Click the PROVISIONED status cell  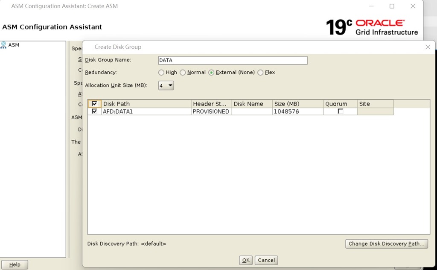pyautogui.click(x=211, y=112)
